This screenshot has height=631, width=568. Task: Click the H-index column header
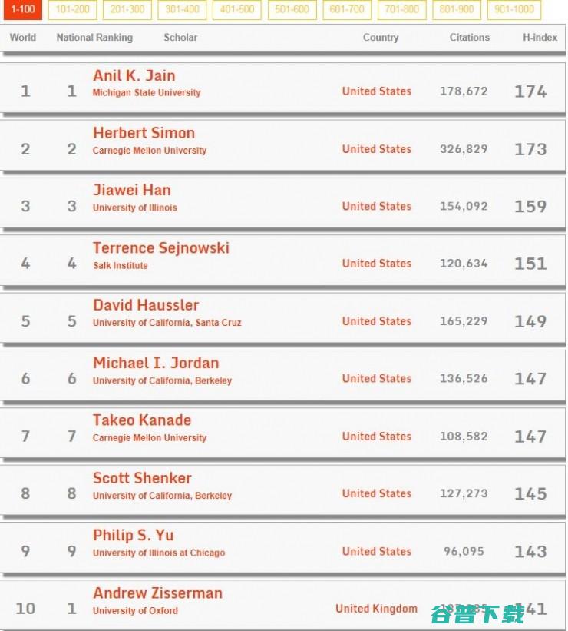point(540,38)
